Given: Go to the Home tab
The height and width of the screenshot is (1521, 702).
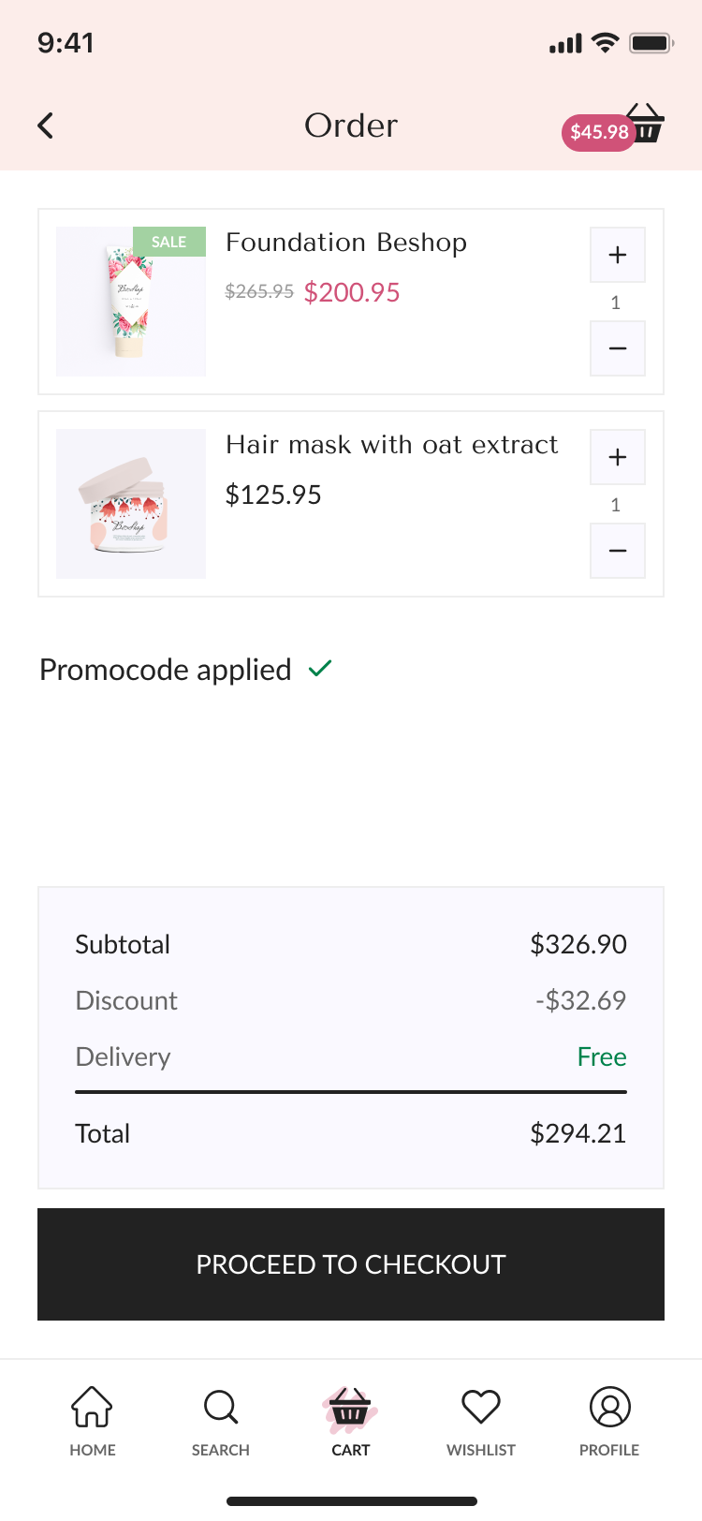Looking at the screenshot, I should (x=93, y=1421).
